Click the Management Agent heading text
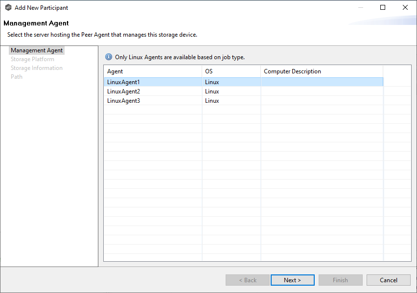This screenshot has height=293, width=417. [37, 23]
